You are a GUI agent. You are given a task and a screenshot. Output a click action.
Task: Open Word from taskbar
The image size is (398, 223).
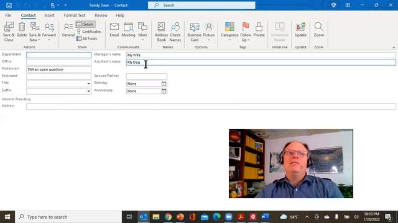(x=265, y=217)
